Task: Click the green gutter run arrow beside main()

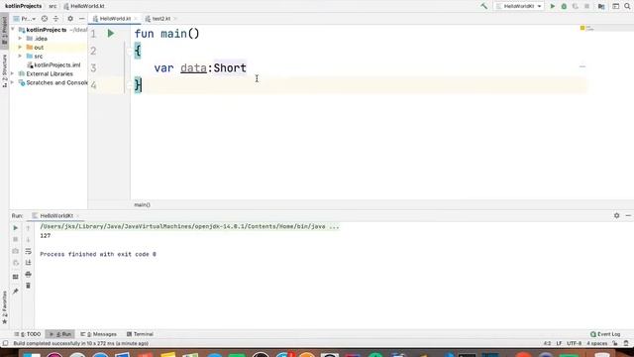Action: point(111,34)
